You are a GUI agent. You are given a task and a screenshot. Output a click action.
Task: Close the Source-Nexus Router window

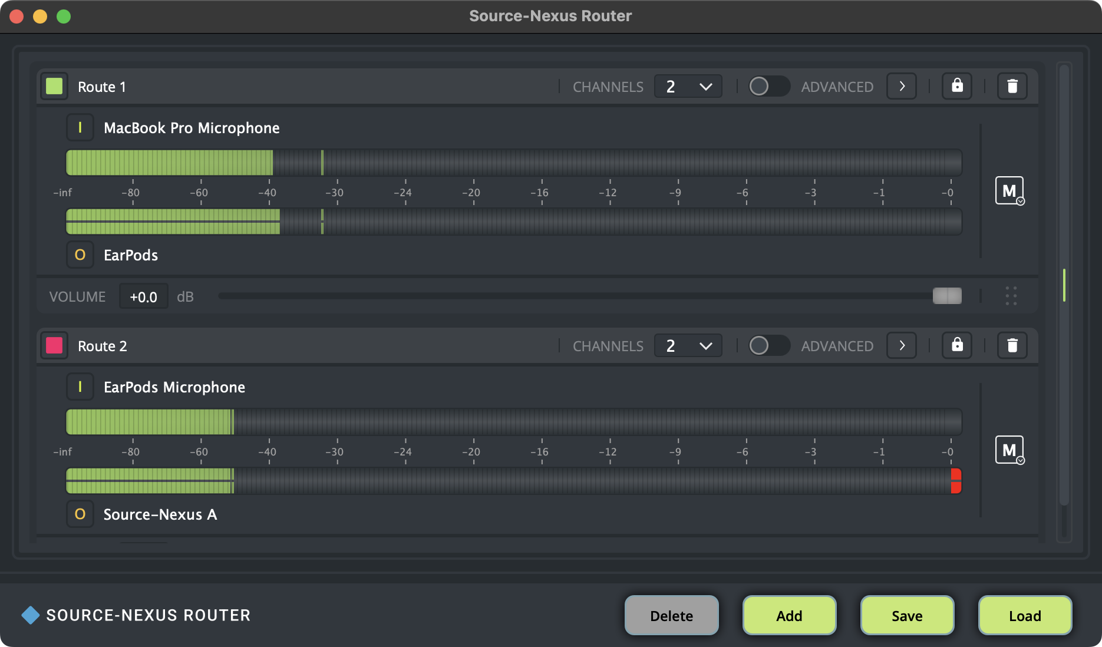[x=17, y=16]
